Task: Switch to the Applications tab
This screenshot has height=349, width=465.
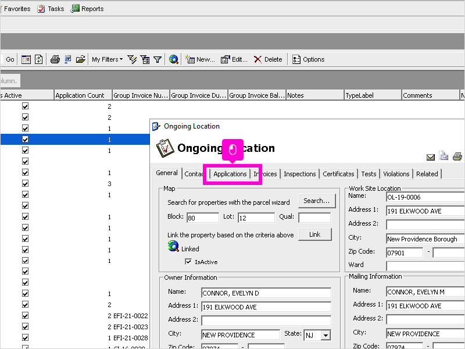Action: pyautogui.click(x=230, y=174)
